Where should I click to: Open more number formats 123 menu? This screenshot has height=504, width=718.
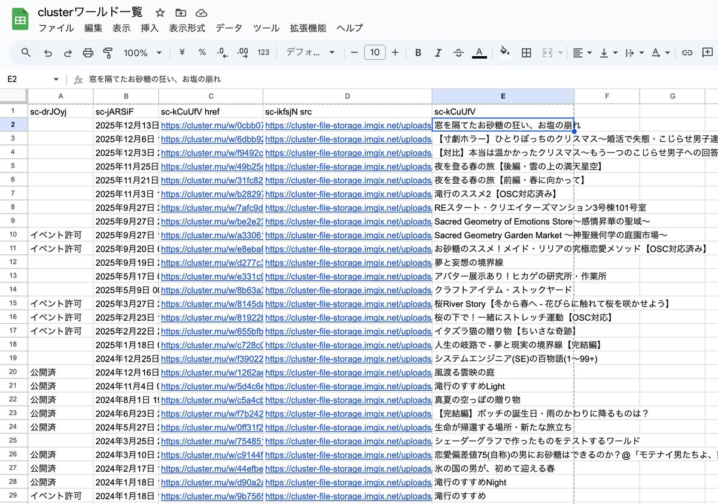pyautogui.click(x=263, y=53)
